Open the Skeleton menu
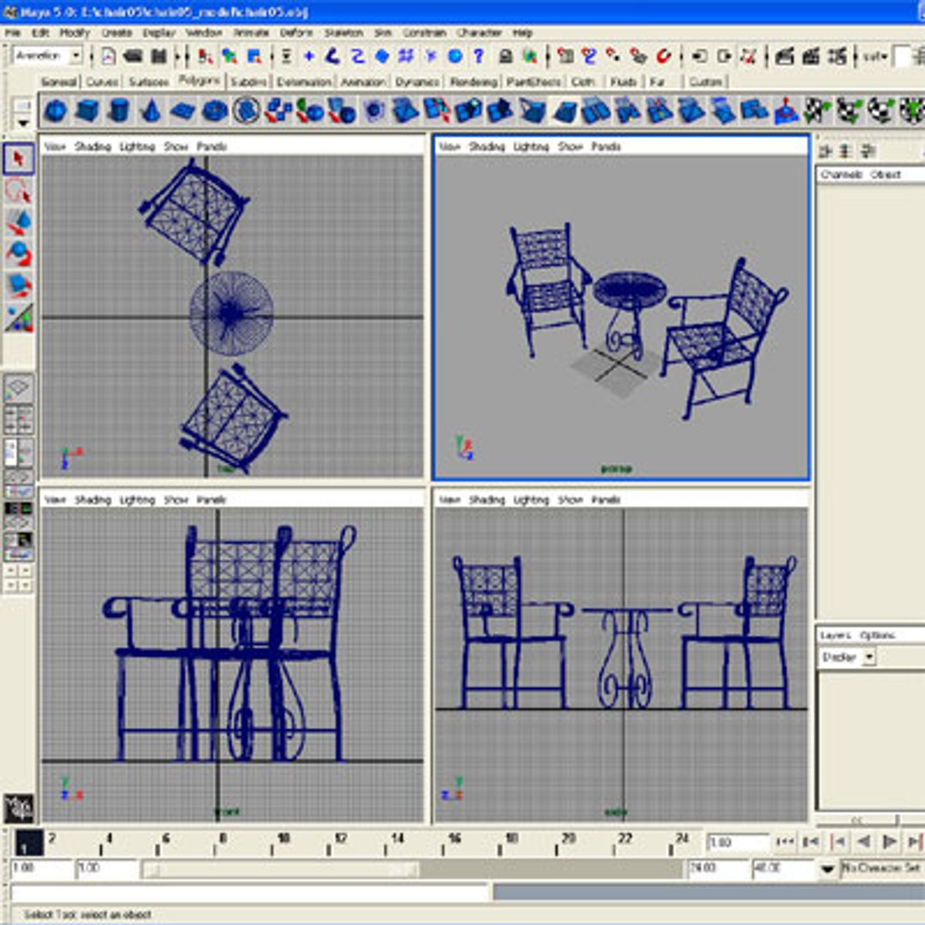The height and width of the screenshot is (925, 925). click(343, 33)
